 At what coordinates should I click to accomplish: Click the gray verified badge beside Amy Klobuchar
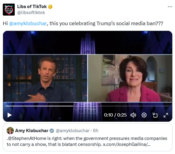pyautogui.click(x=52, y=131)
